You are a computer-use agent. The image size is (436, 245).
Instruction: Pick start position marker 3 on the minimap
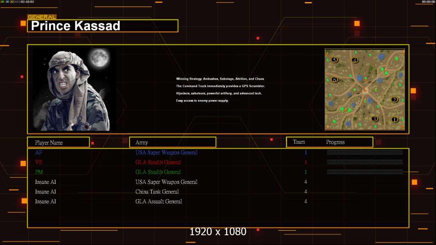[x=375, y=119]
